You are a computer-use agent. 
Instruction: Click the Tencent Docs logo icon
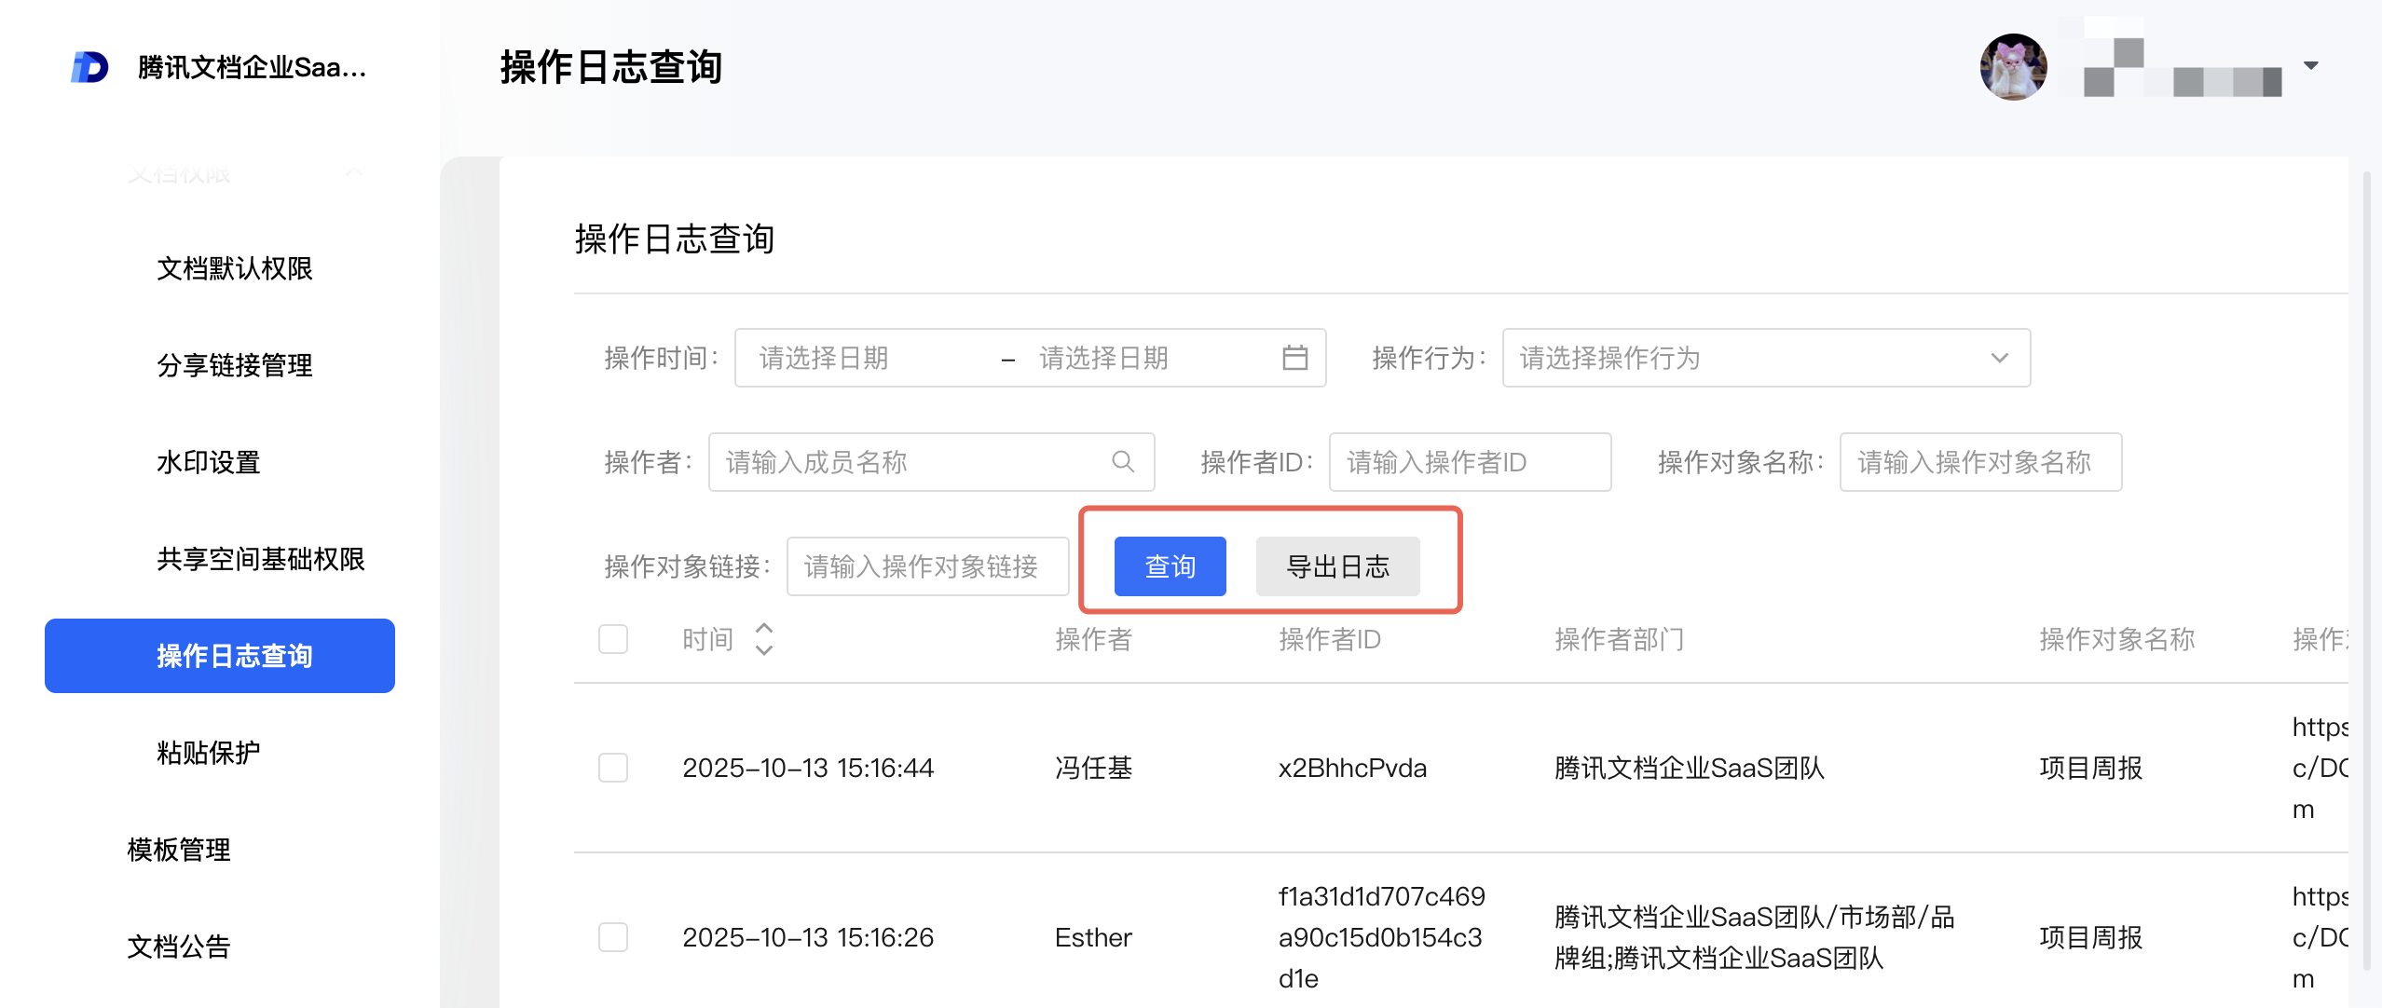pos(89,67)
